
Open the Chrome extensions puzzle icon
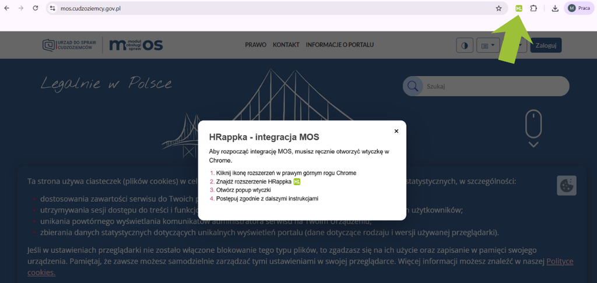533,8
